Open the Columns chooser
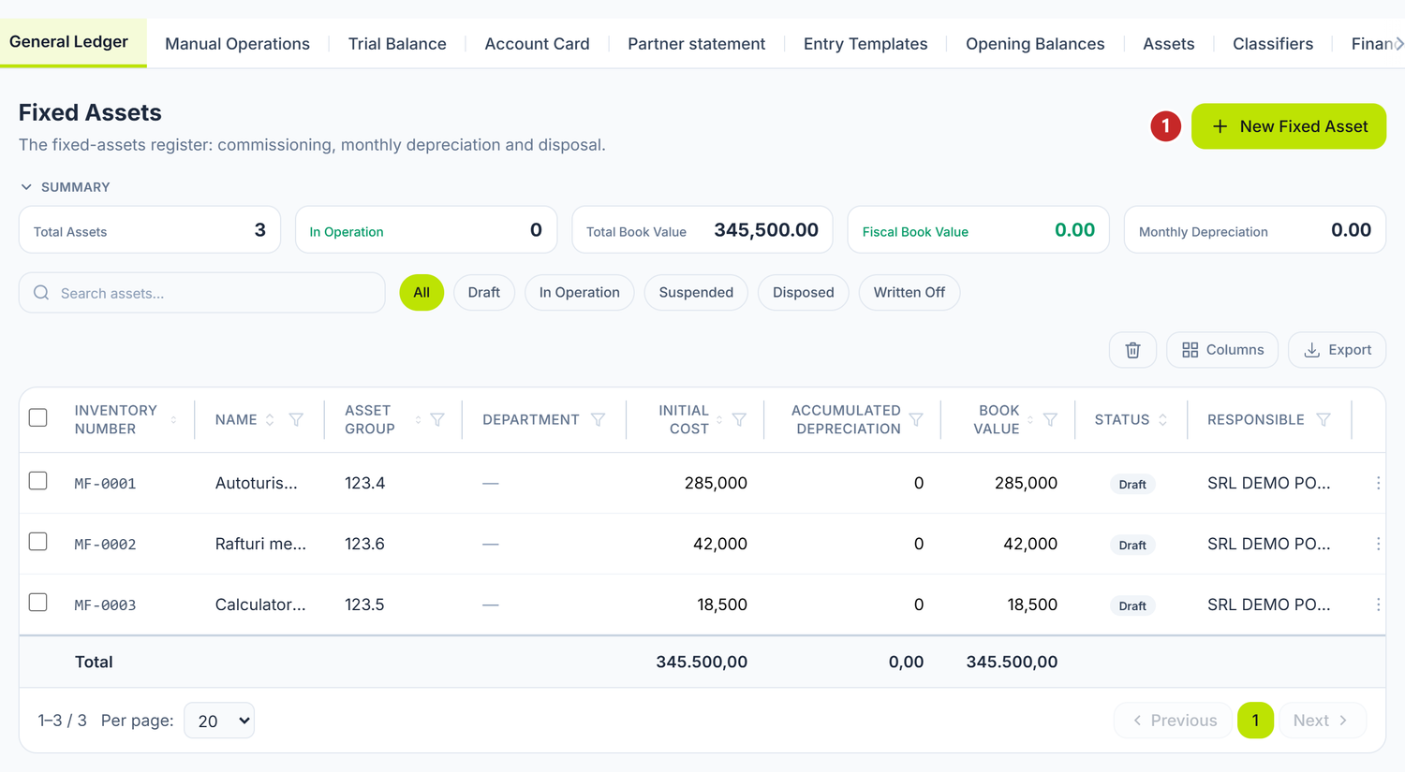 (1222, 350)
